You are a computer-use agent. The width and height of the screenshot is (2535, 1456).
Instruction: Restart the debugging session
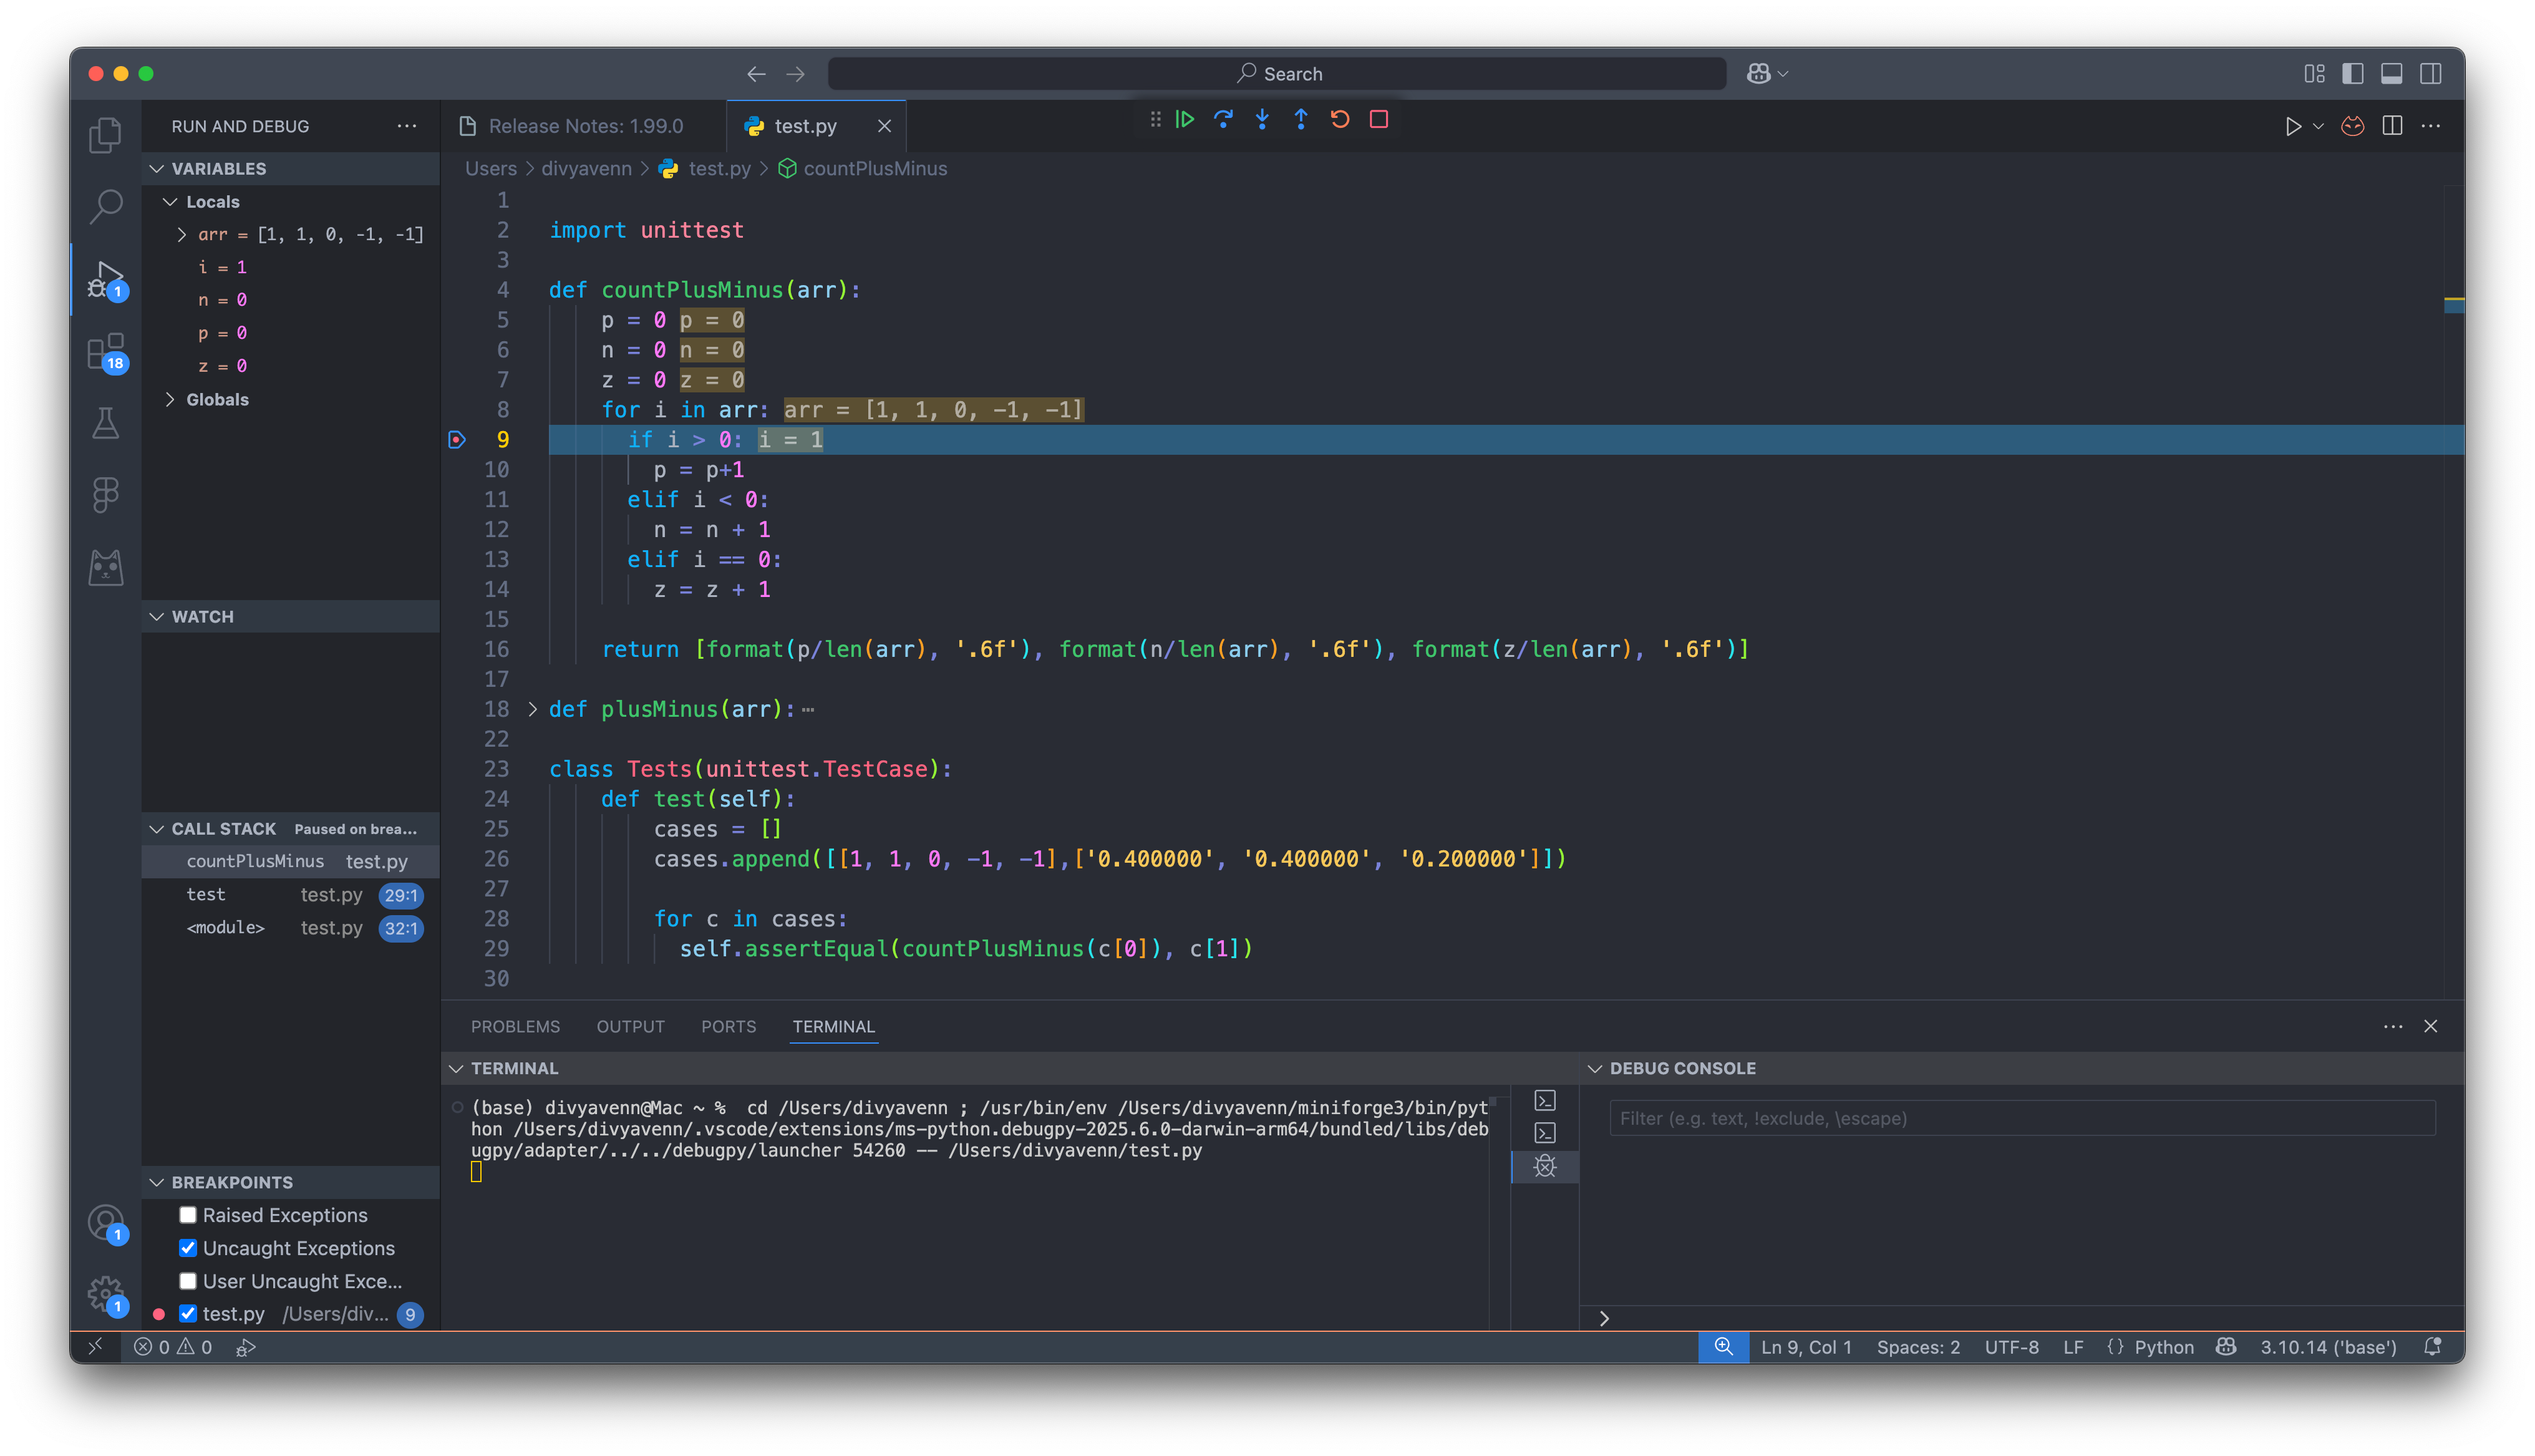[x=1340, y=120]
